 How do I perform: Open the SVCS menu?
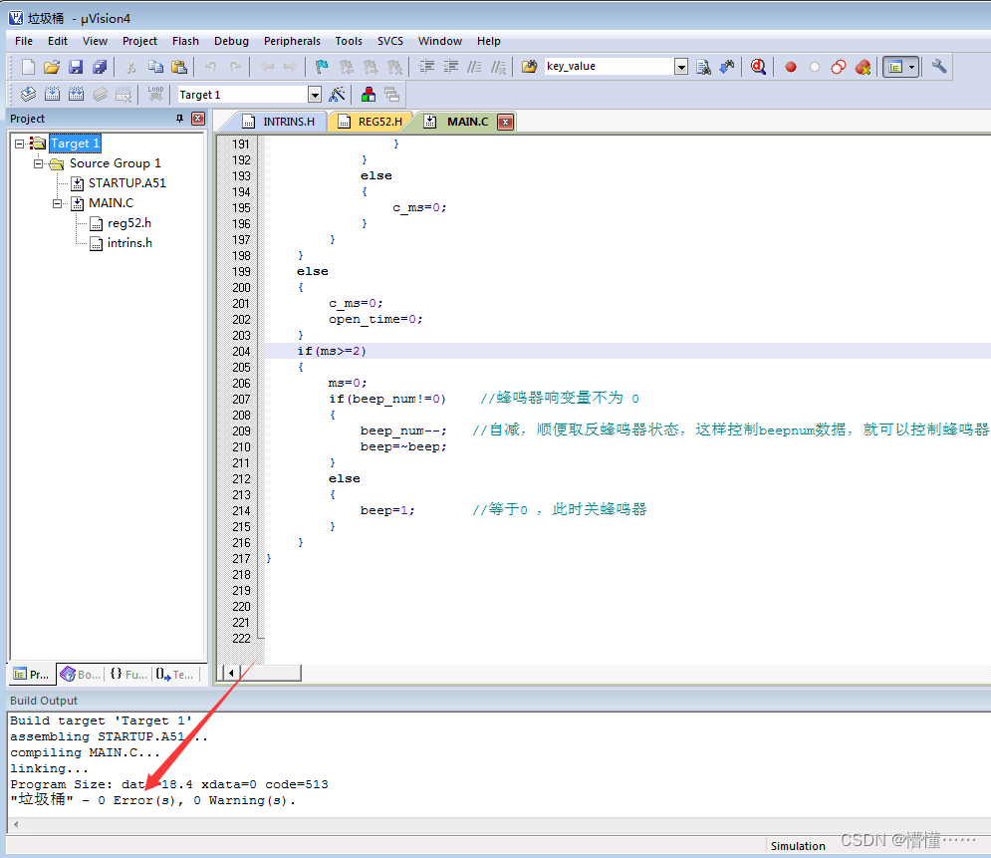pos(390,41)
